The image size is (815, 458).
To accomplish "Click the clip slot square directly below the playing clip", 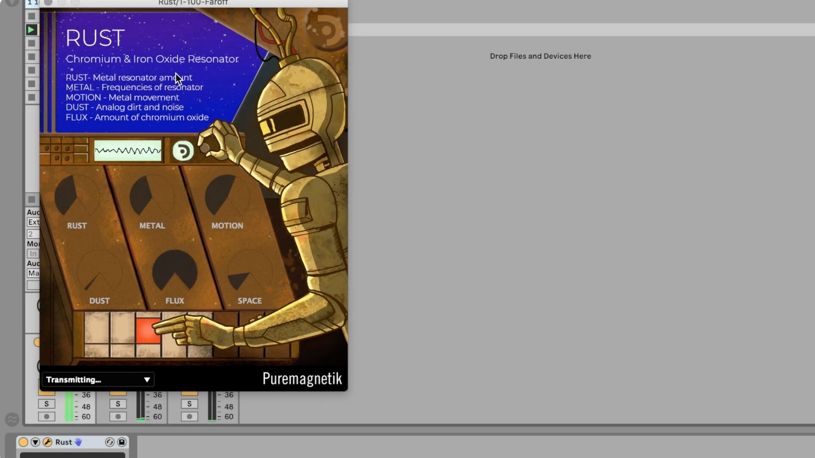I will coord(31,43).
